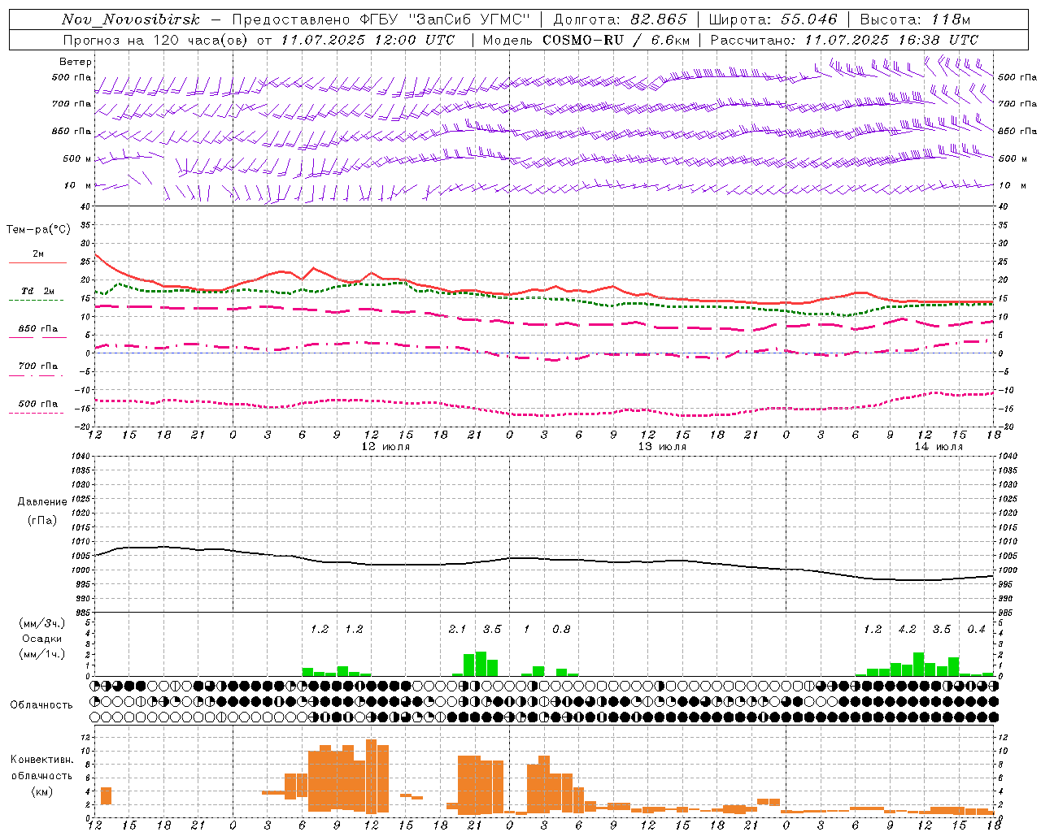This screenshot has height=832, width=1041.
Task: Click the latitude value Широта: 55.046
Action: [773, 19]
